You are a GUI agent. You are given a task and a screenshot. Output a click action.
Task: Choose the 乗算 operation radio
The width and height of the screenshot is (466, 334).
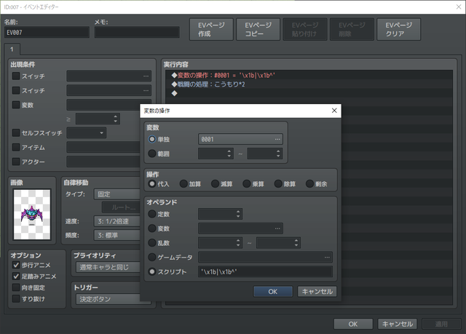(x=246, y=184)
